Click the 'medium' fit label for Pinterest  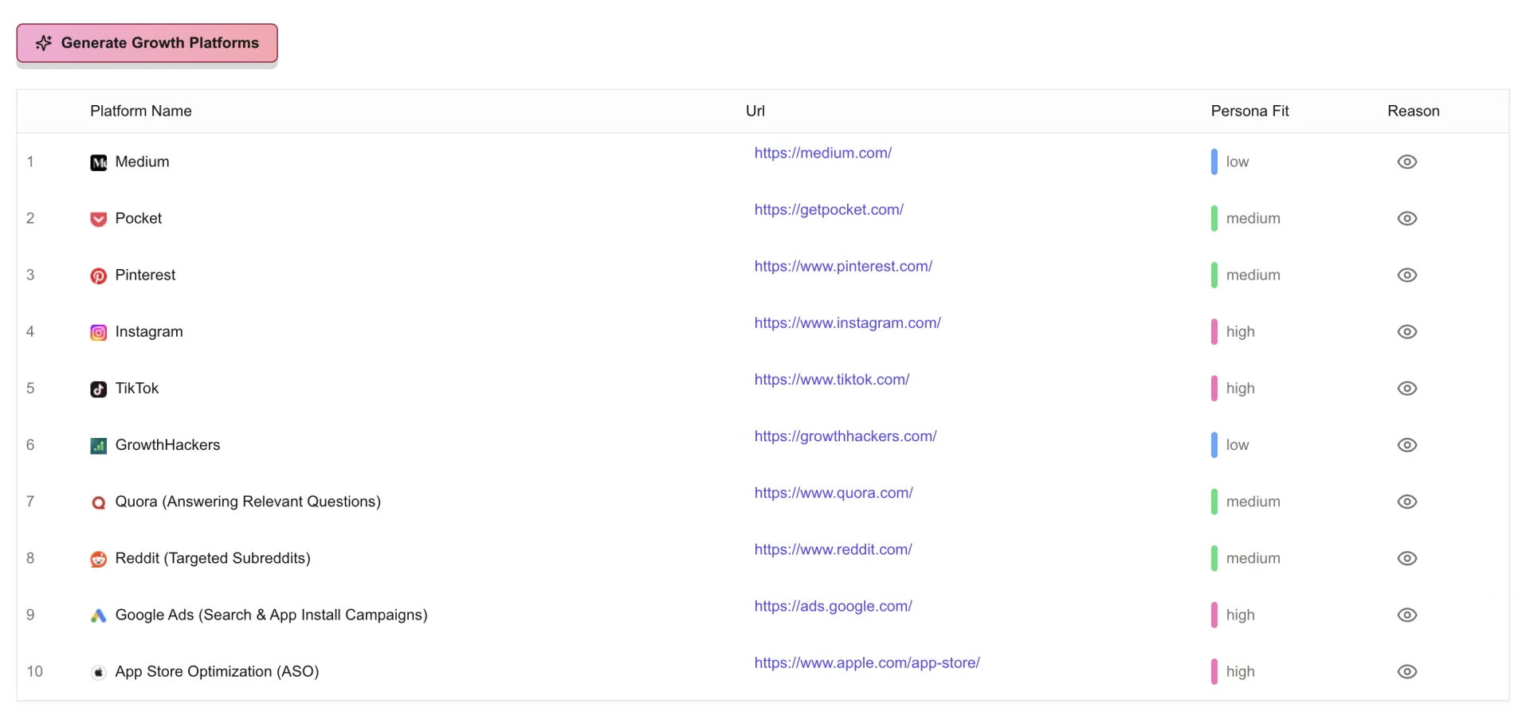1253,275
